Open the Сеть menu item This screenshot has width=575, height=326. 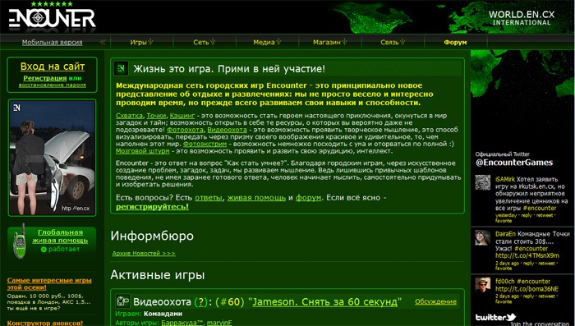[x=205, y=42]
